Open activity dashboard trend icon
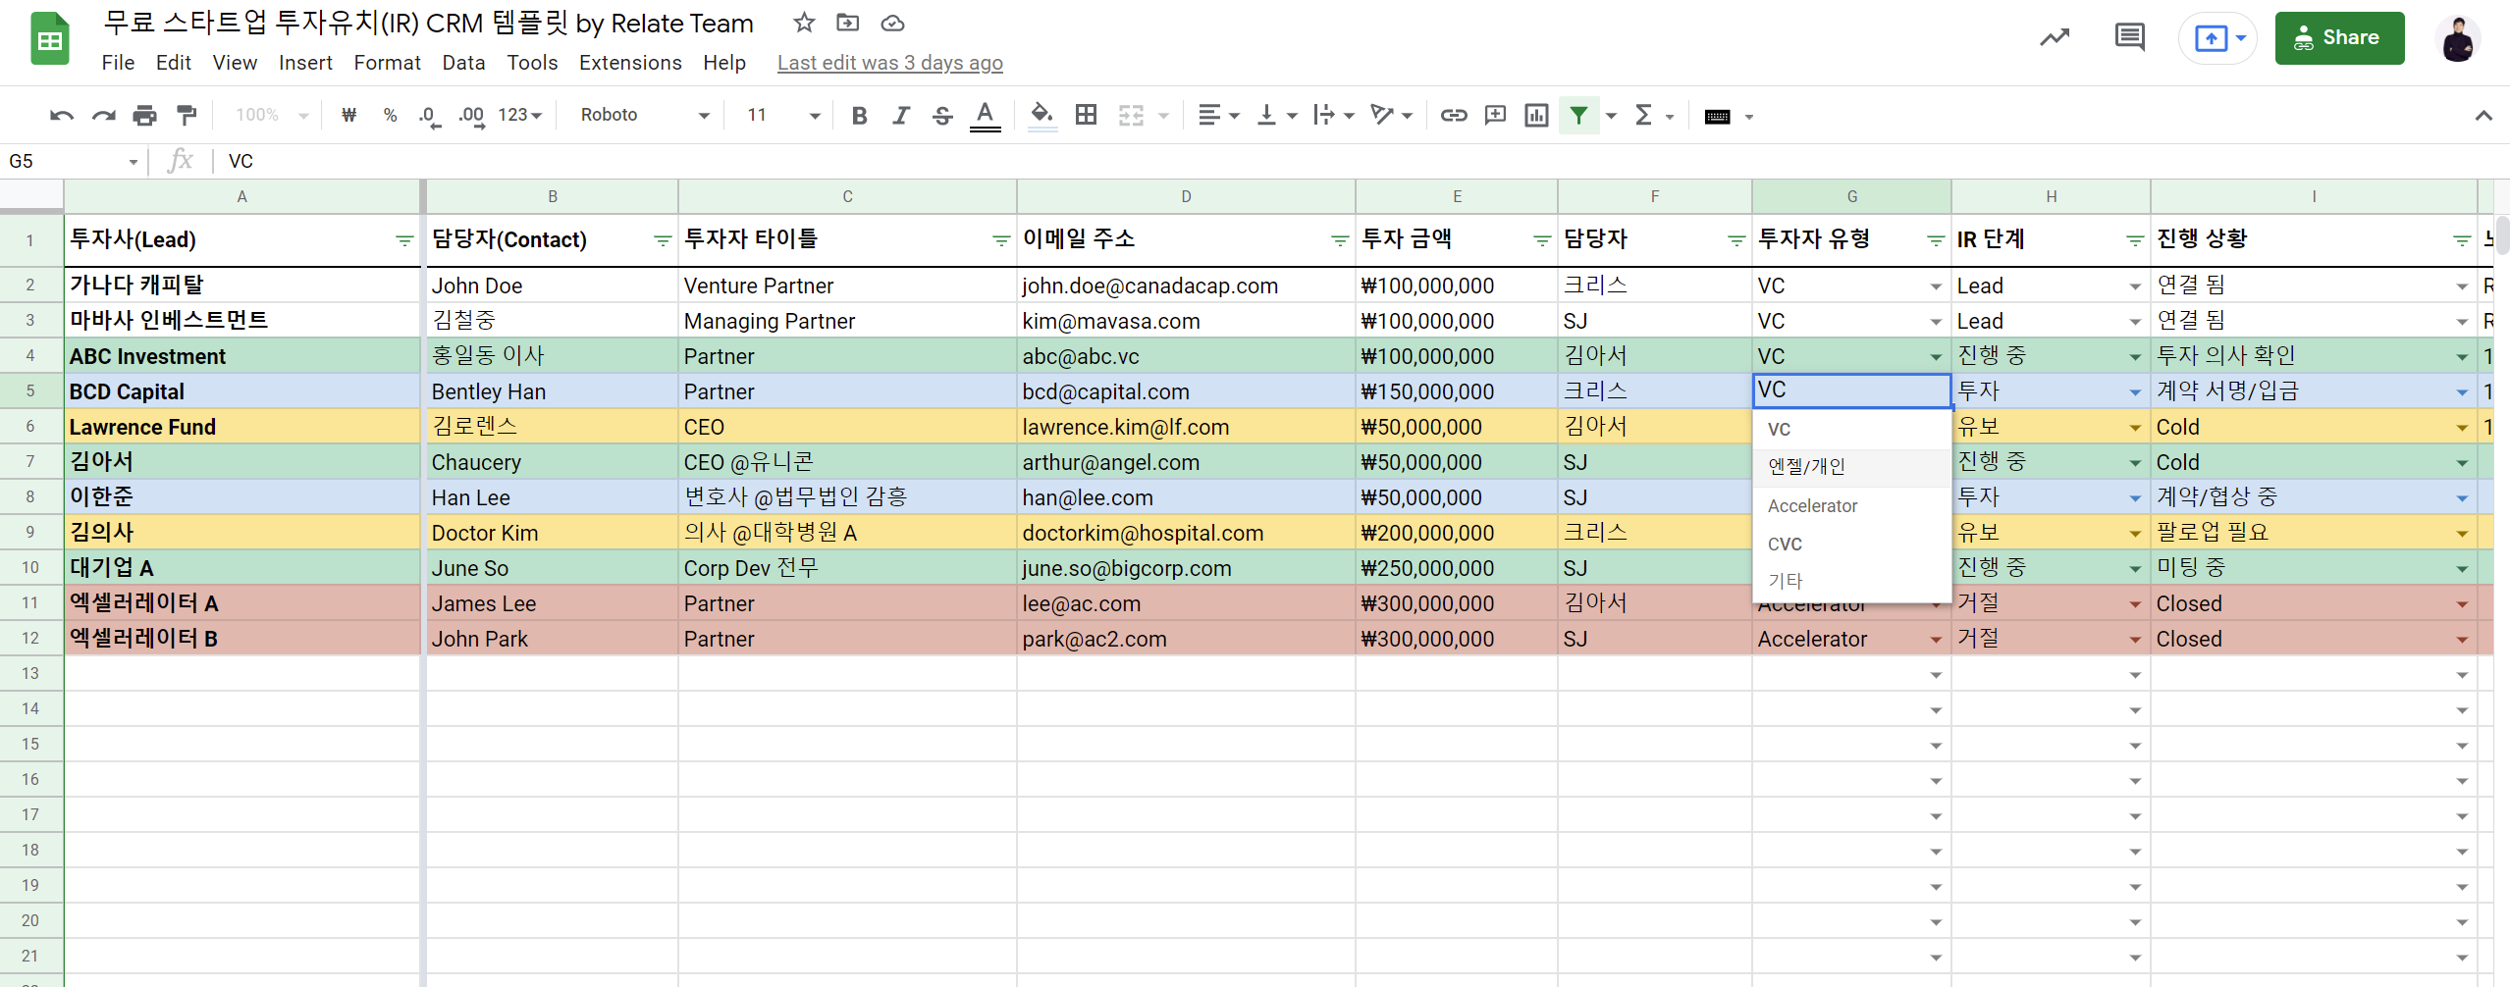The height and width of the screenshot is (987, 2510). tap(2055, 38)
